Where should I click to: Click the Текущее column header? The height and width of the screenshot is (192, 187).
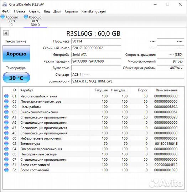pyautogui.click(x=99, y=90)
